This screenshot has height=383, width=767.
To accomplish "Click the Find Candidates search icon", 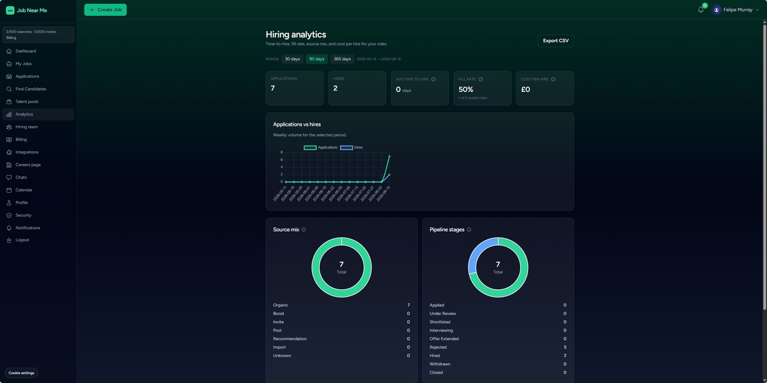I will click(9, 89).
